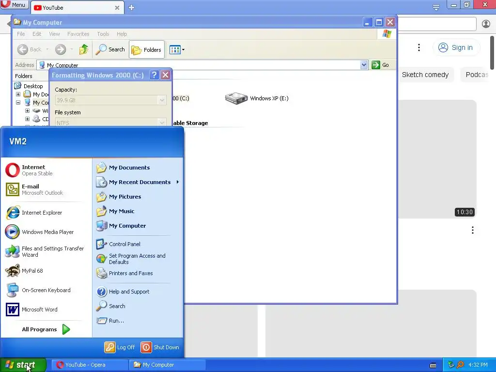Click the system tray search magnifier icon
496x372 pixels.
coord(461,365)
